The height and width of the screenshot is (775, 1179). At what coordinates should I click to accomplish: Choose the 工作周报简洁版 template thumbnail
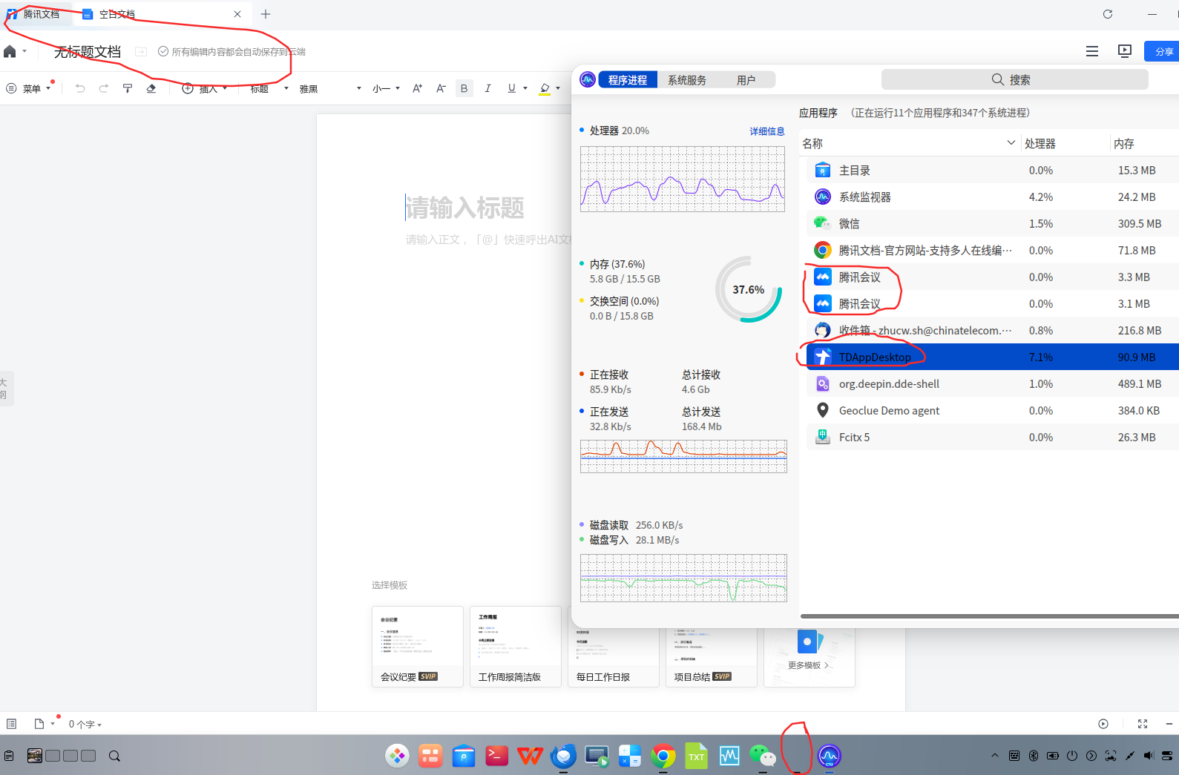click(516, 647)
